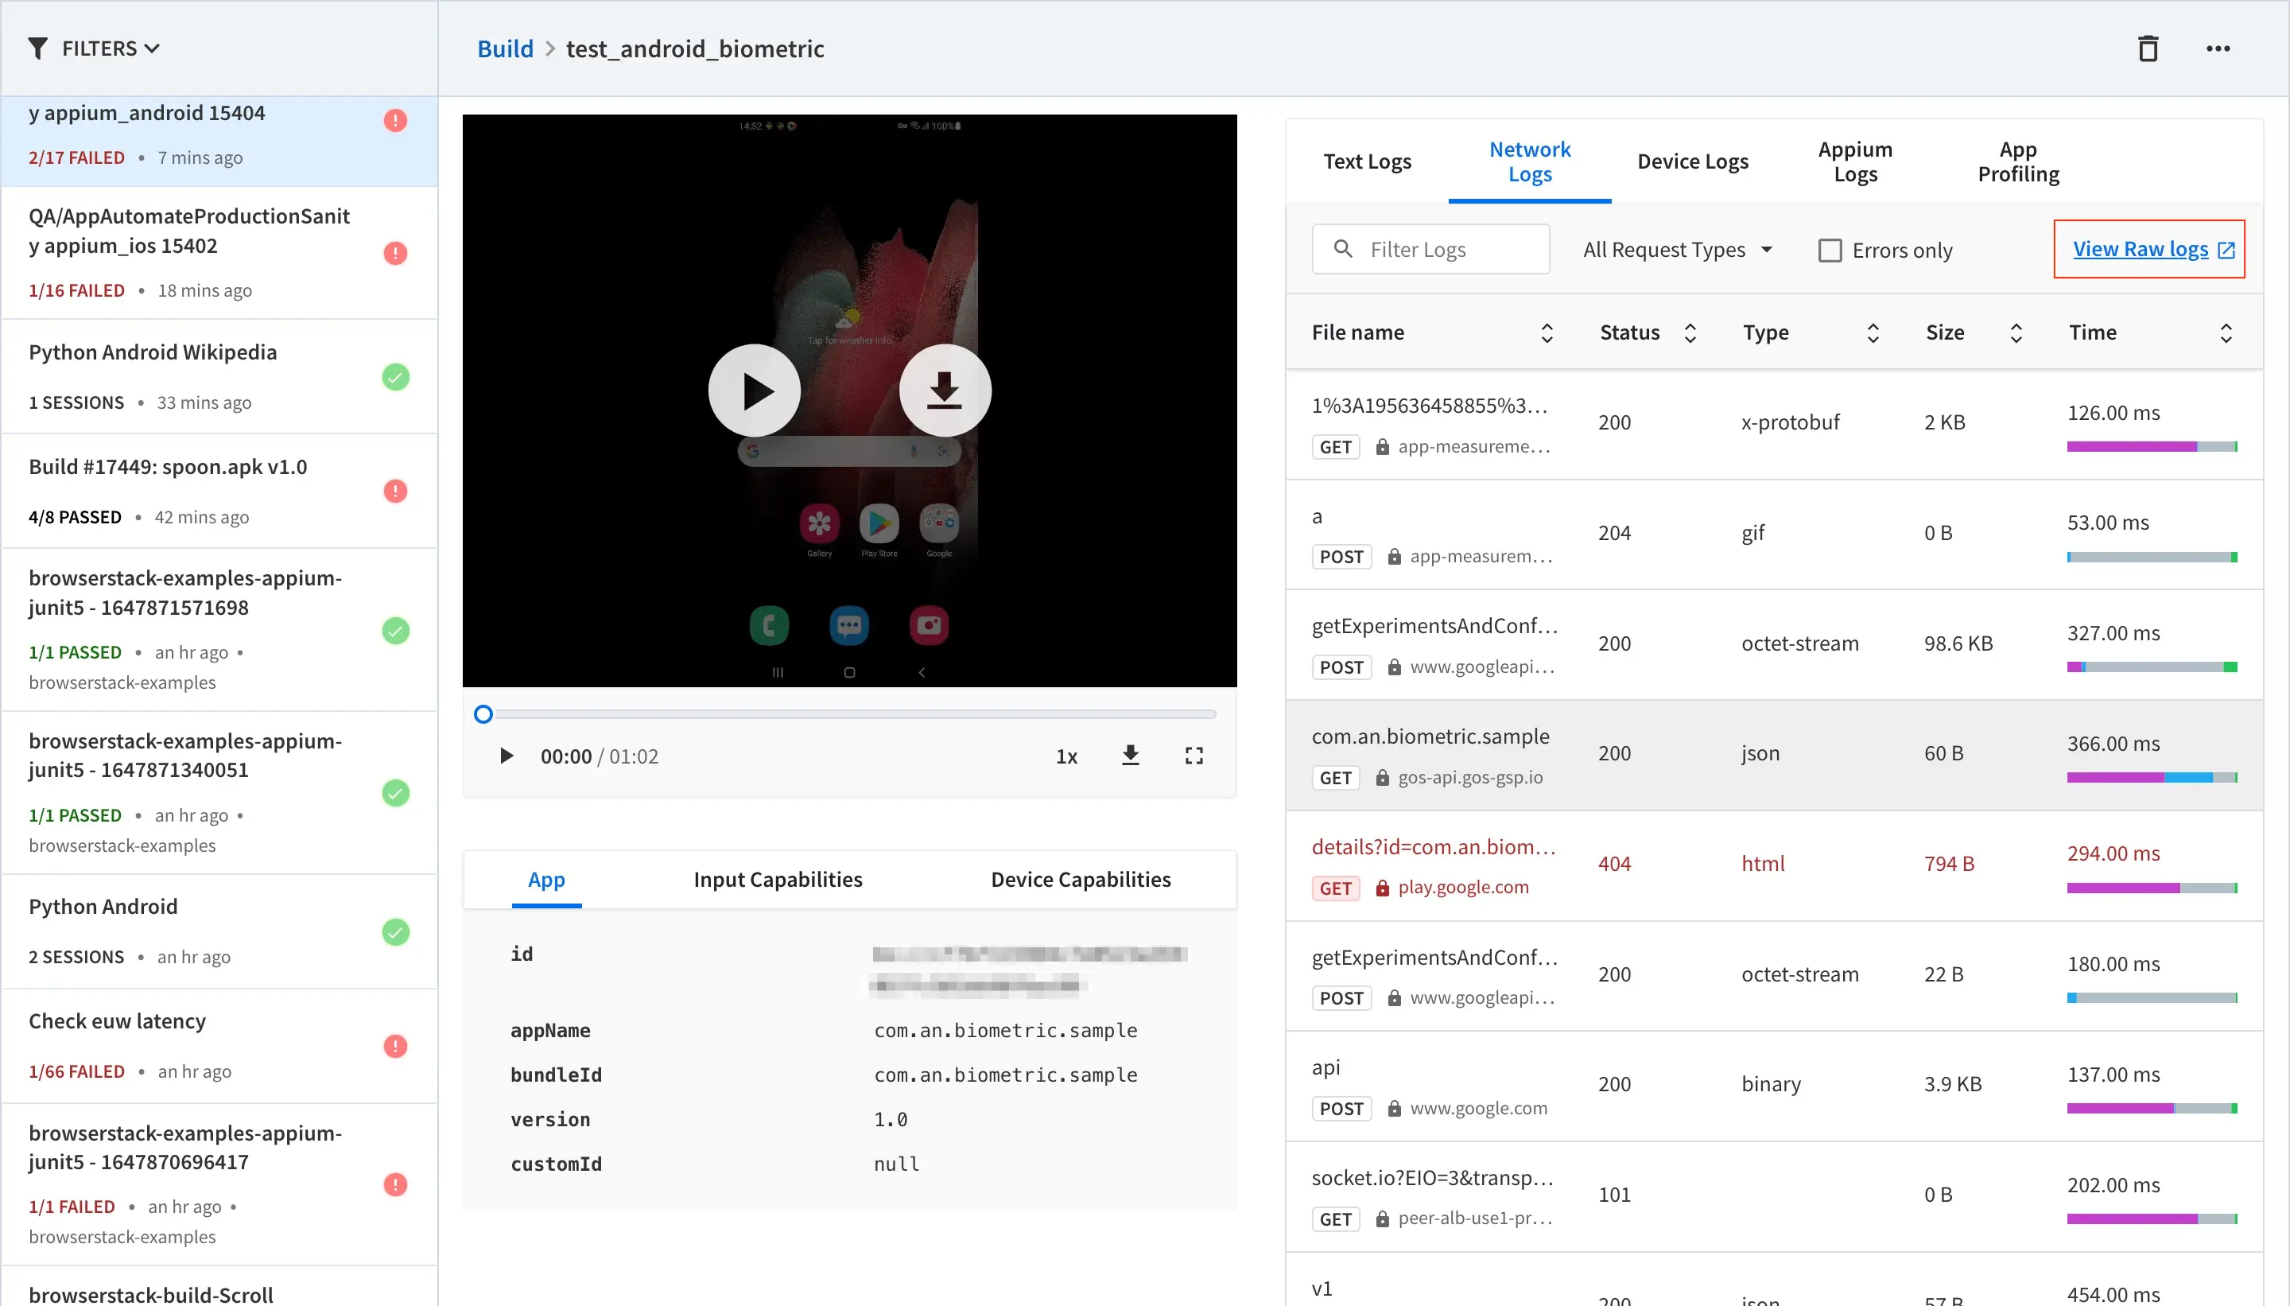
Task: Click the video progress slider handle
Action: pyautogui.click(x=483, y=714)
